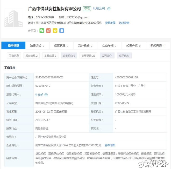Open the 基本信息 tab
The image size is (171, 169).
click(13, 45)
